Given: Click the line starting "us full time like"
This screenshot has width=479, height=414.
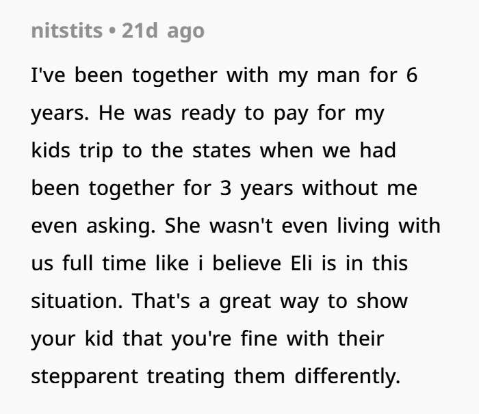Looking at the screenshot, I should (x=220, y=263).
